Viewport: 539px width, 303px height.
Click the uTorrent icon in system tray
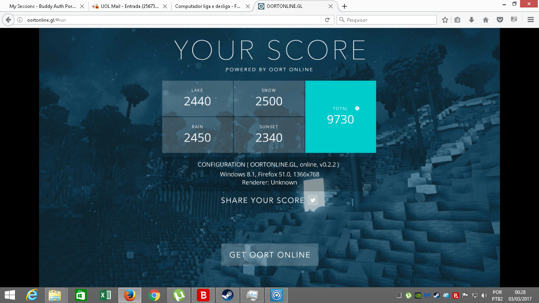[408, 295]
